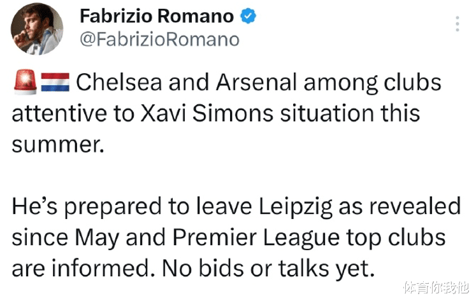Click the word Chelsea in the tweet
Image resolution: width=476 pixels, height=303 pixels.
tap(119, 82)
